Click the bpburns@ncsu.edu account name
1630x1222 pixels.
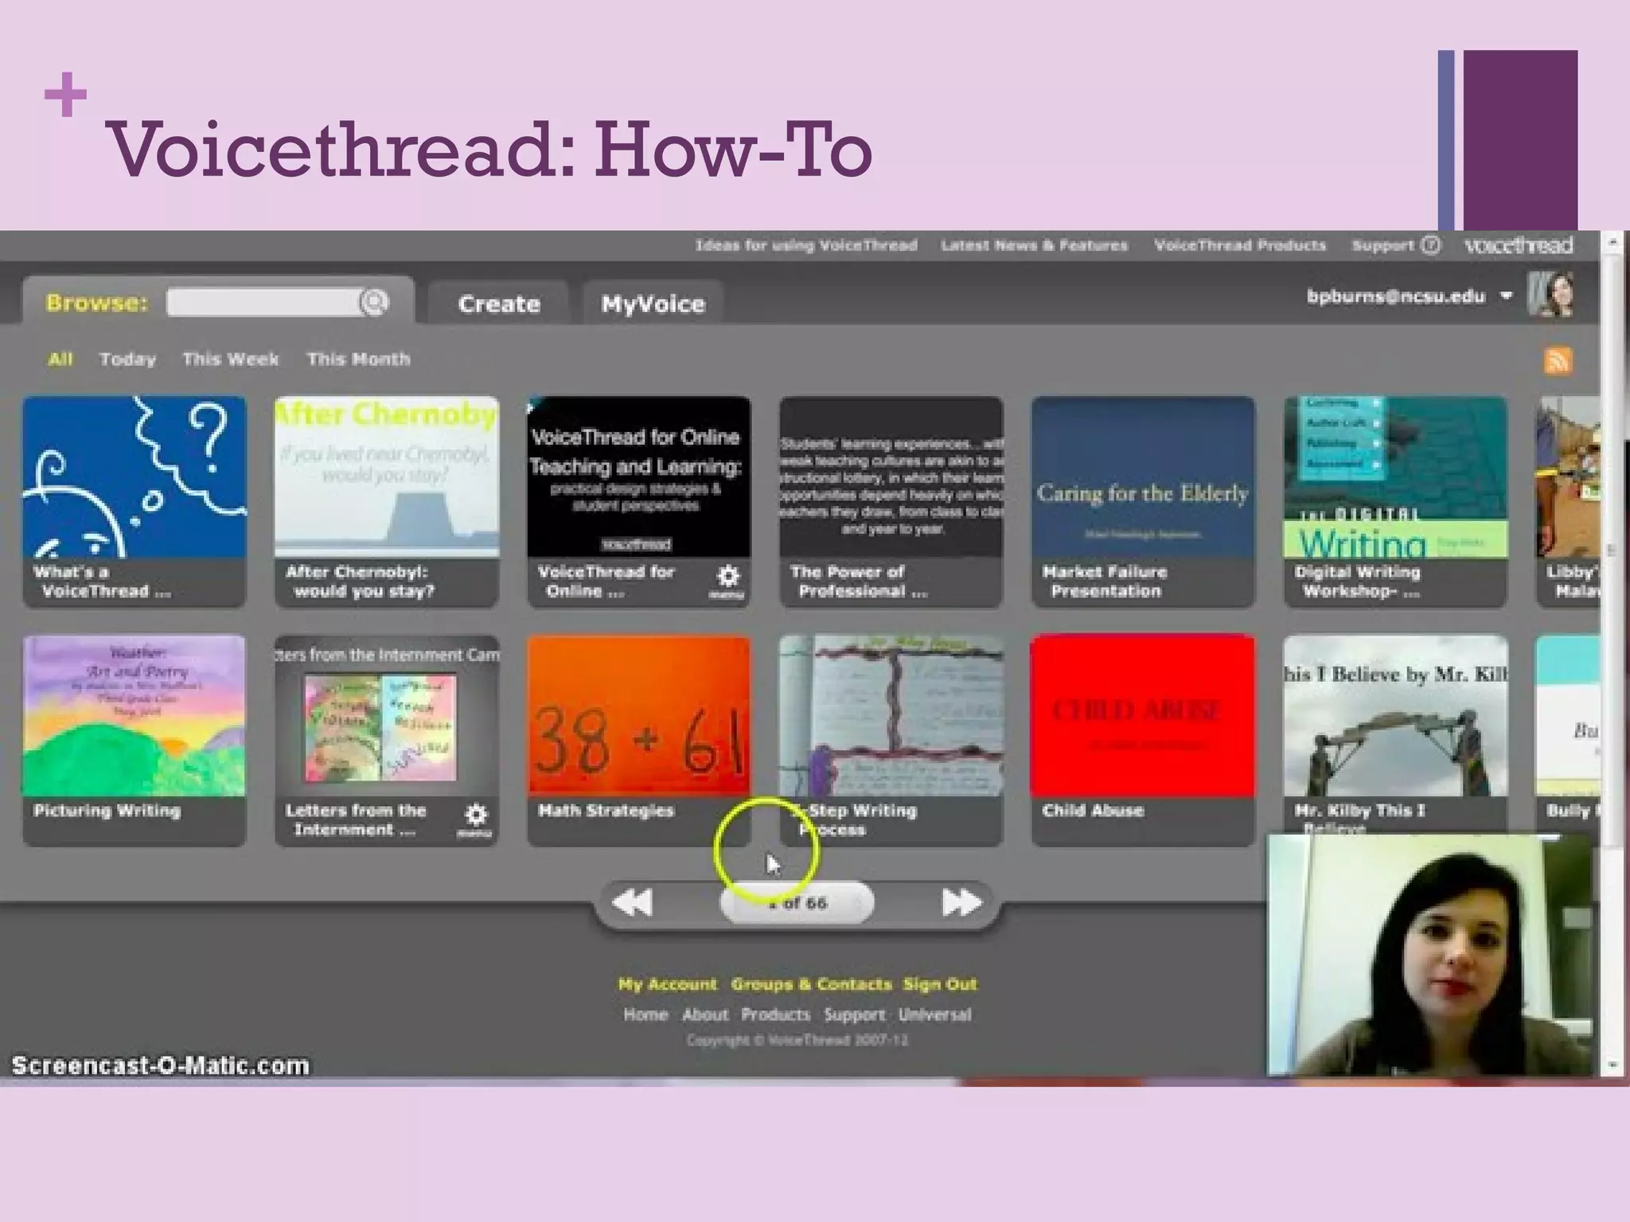click(x=1396, y=296)
